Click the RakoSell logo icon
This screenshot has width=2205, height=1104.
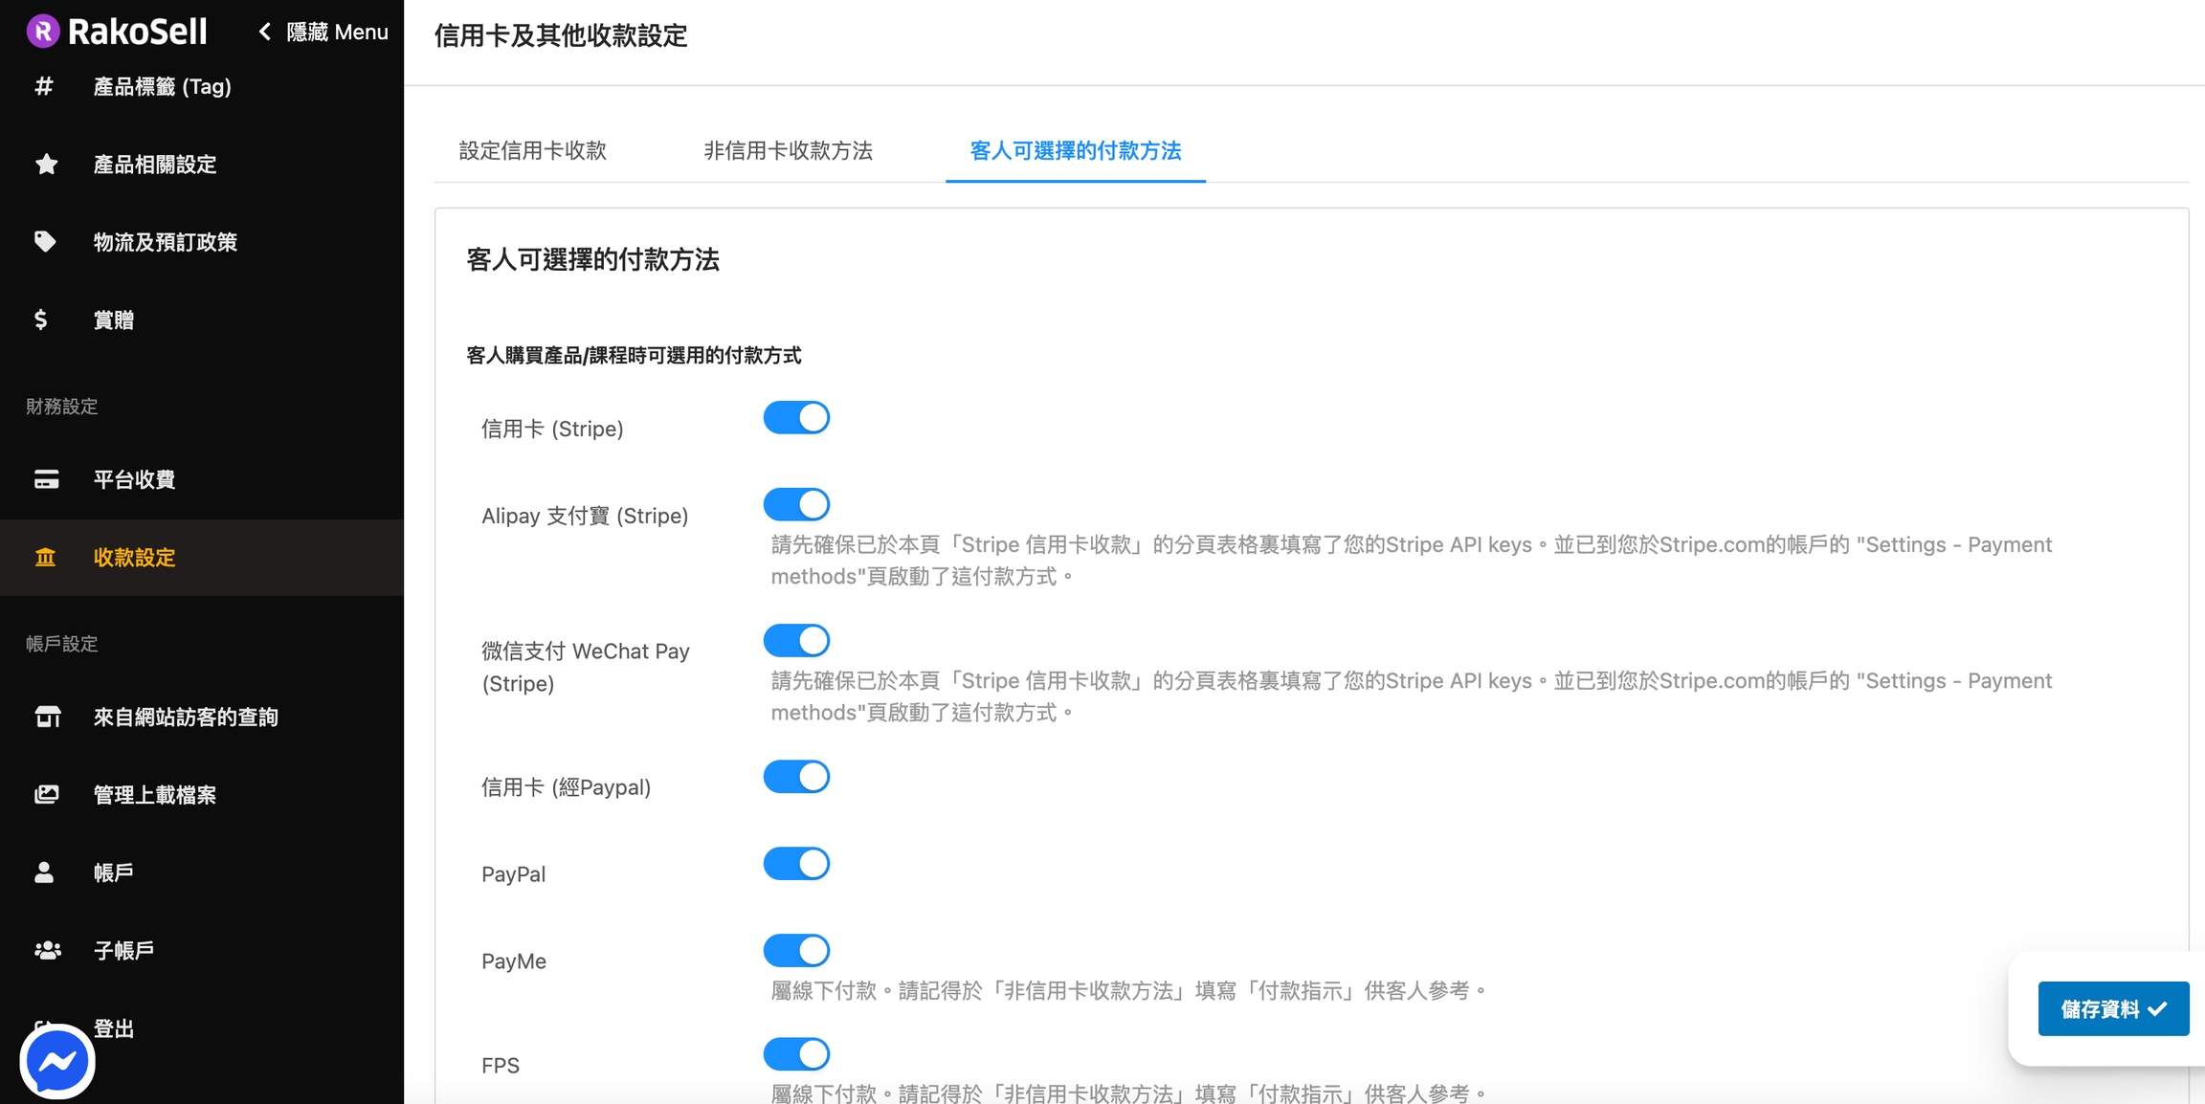[x=42, y=32]
